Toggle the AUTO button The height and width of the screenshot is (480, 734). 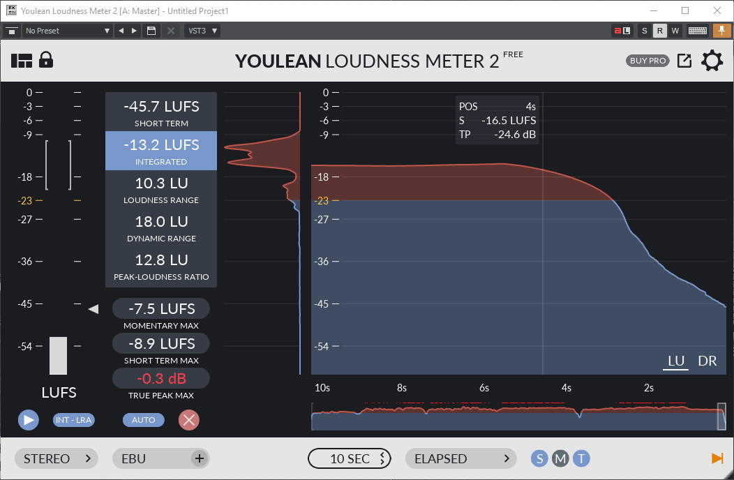pos(143,420)
